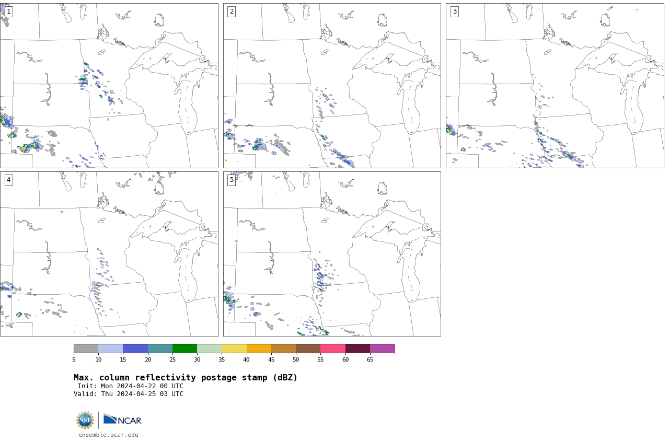Click the teal 20-25 dBZ swatch
Viewport: 669px width, 441px height.
[160, 349]
